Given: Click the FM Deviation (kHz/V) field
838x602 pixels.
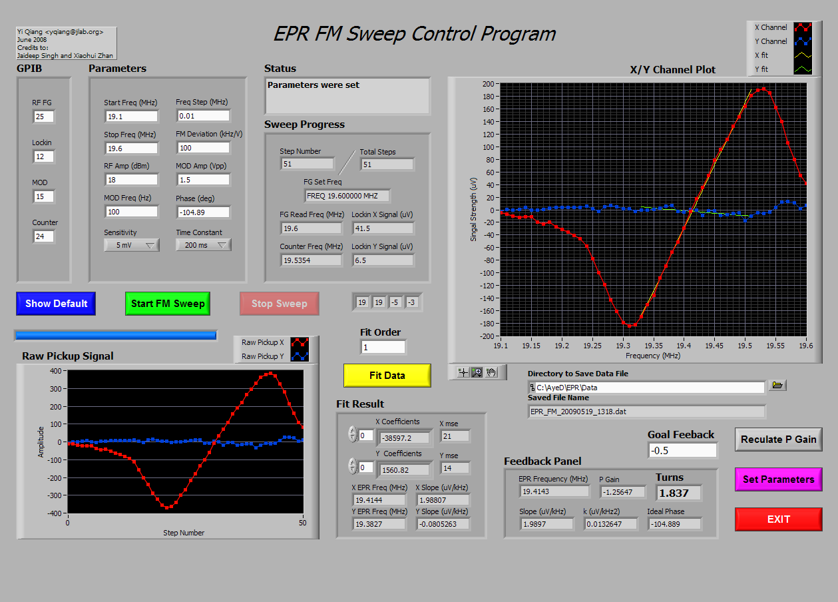Looking at the screenshot, I should 204,148.
